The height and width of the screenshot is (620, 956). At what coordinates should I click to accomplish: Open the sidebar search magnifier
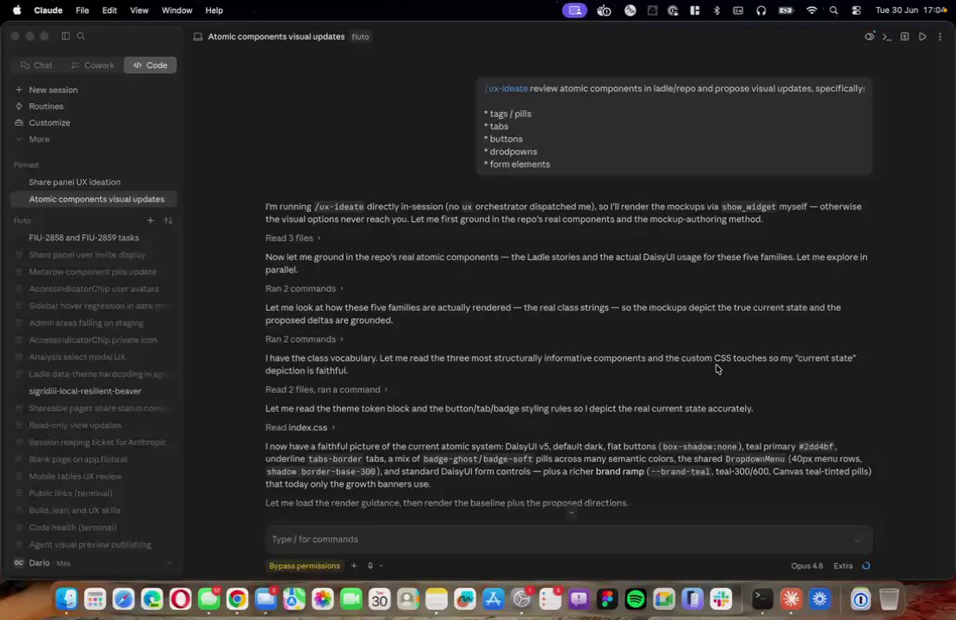pyautogui.click(x=81, y=36)
